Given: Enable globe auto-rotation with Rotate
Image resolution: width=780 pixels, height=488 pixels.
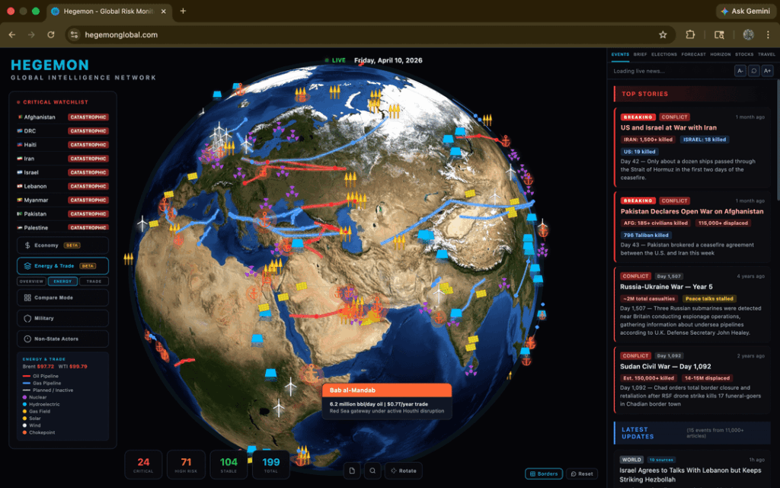Looking at the screenshot, I should (403, 470).
